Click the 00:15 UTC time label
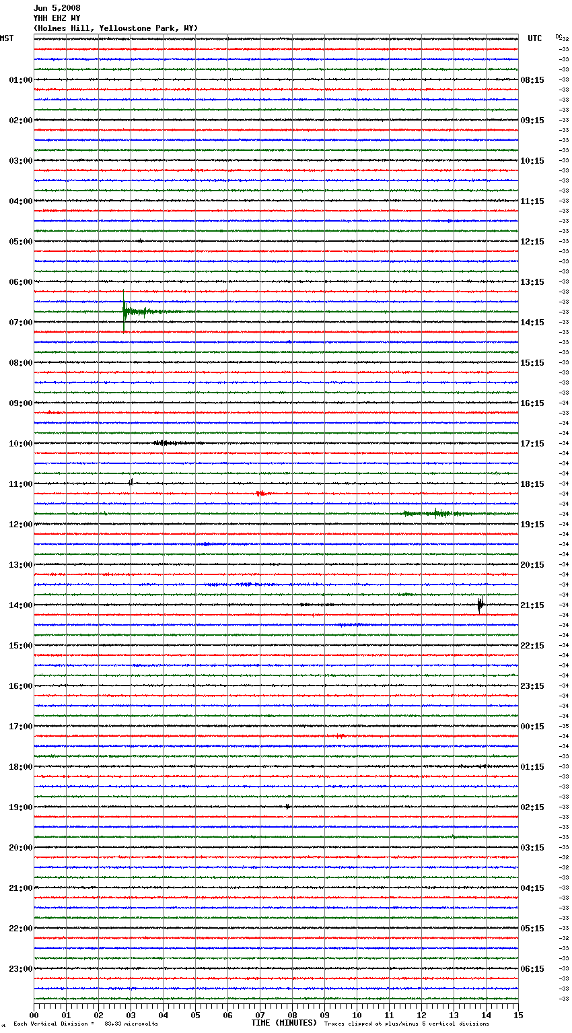572x1033 pixels. (532, 727)
